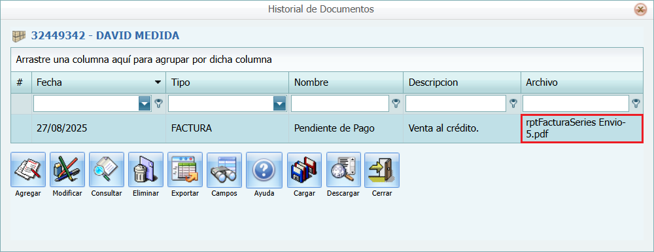
Task: Open the Tipo filter dropdown arrow
Action: pos(279,103)
